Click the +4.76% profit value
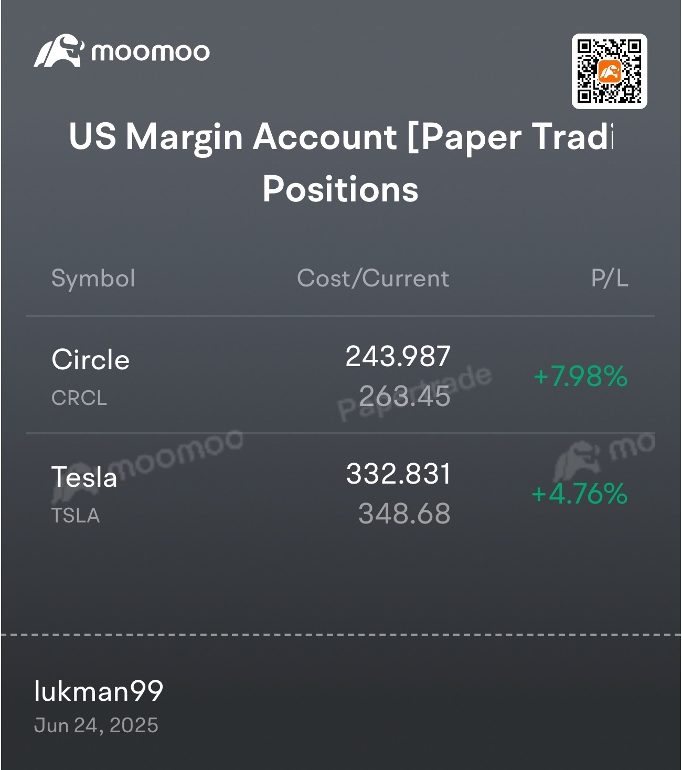This screenshot has height=770, width=682. (x=579, y=494)
